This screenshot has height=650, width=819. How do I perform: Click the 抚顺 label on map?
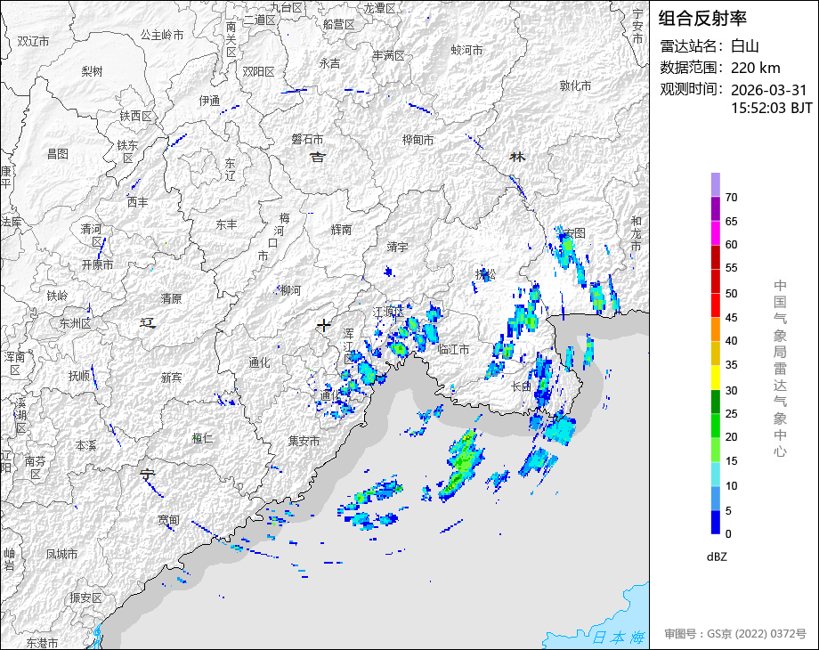(x=79, y=376)
